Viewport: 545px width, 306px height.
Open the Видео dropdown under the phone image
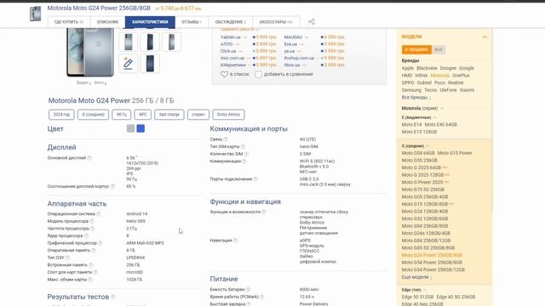[83, 83]
